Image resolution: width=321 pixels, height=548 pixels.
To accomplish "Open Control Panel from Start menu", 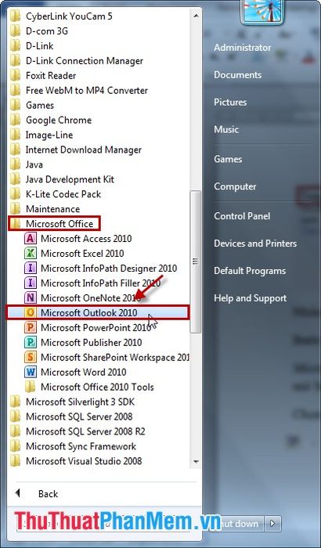I will point(242,216).
